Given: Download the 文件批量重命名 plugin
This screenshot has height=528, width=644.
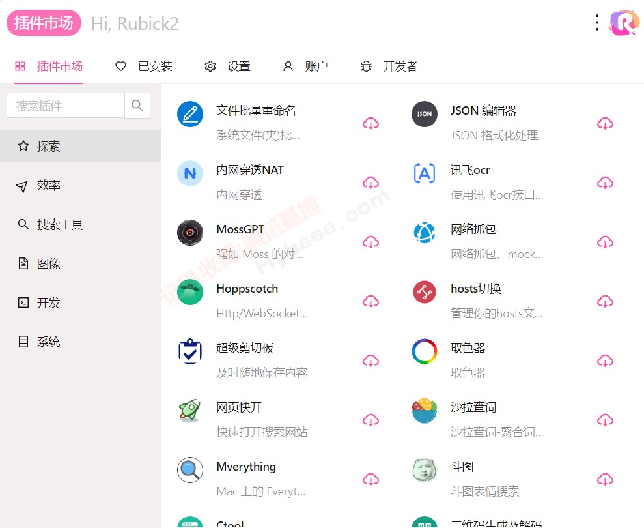Looking at the screenshot, I should pyautogui.click(x=371, y=123).
